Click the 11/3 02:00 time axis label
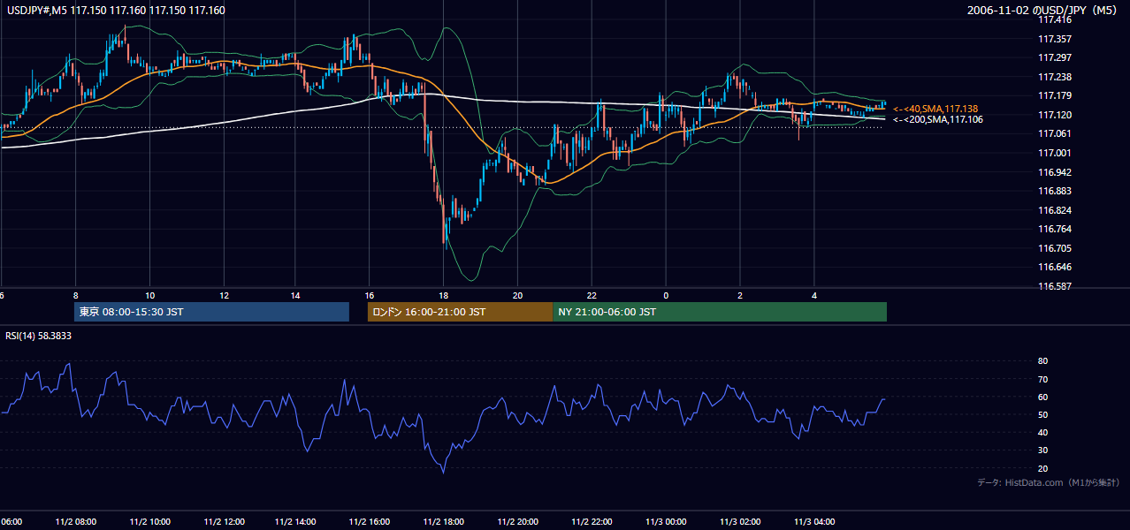Viewport: 1130px width, 530px height. [740, 522]
